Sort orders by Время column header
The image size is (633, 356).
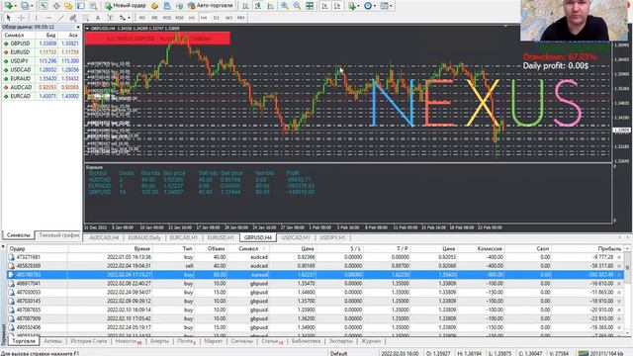pyautogui.click(x=110, y=248)
